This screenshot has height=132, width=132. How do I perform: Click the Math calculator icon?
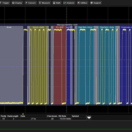(54, 3)
